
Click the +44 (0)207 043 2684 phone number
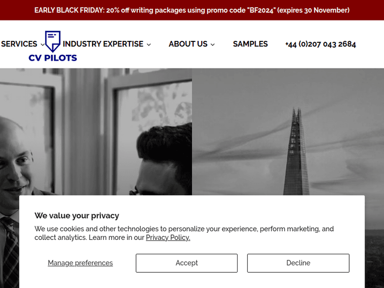coord(321,44)
